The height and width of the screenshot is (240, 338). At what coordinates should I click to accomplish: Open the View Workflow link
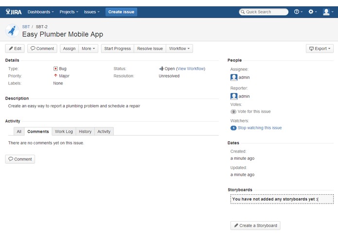[x=191, y=69]
